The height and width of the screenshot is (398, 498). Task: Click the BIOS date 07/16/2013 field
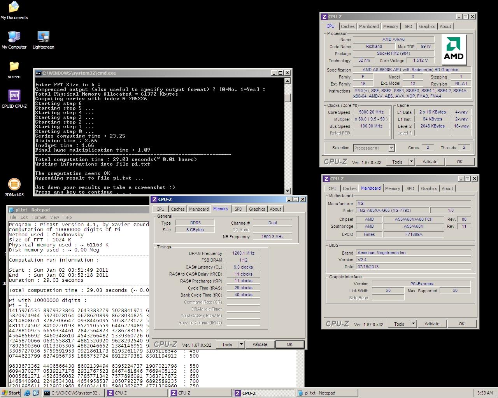(413, 267)
